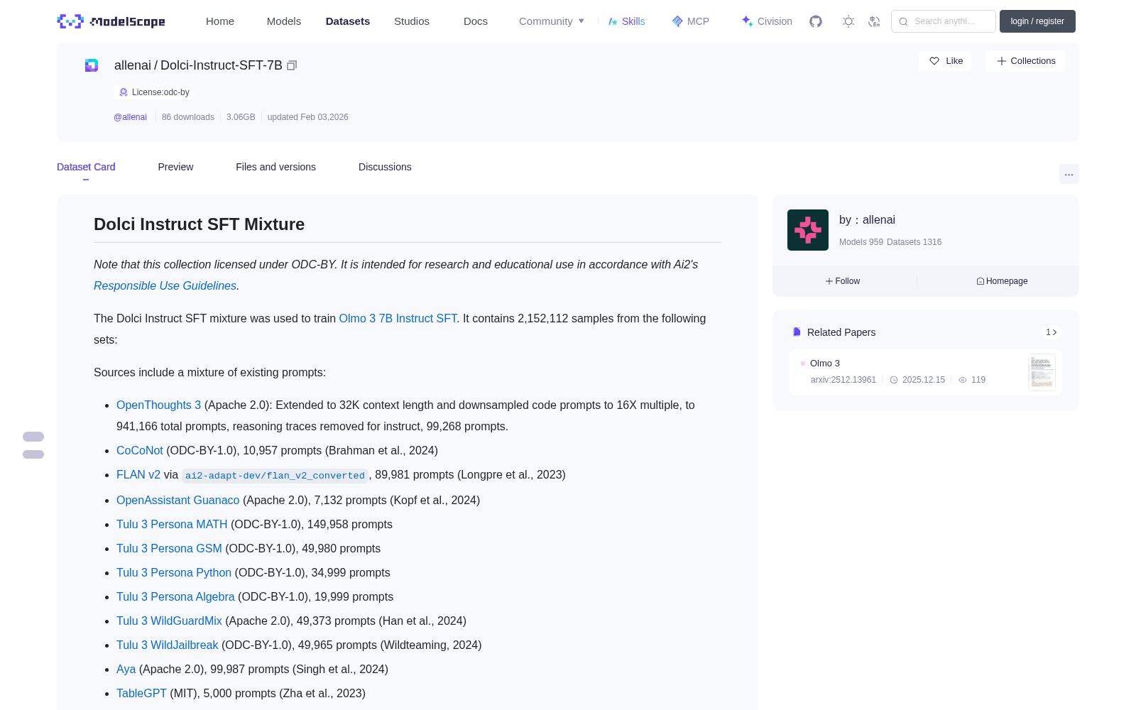Copy dataset name with the copy icon
The image size is (1136, 710).
[292, 65]
